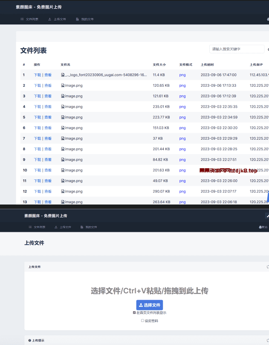Image resolution: width=269 pixels, height=345 pixels.
Task: Click 下载 link in row 1
Action: click(x=38, y=75)
